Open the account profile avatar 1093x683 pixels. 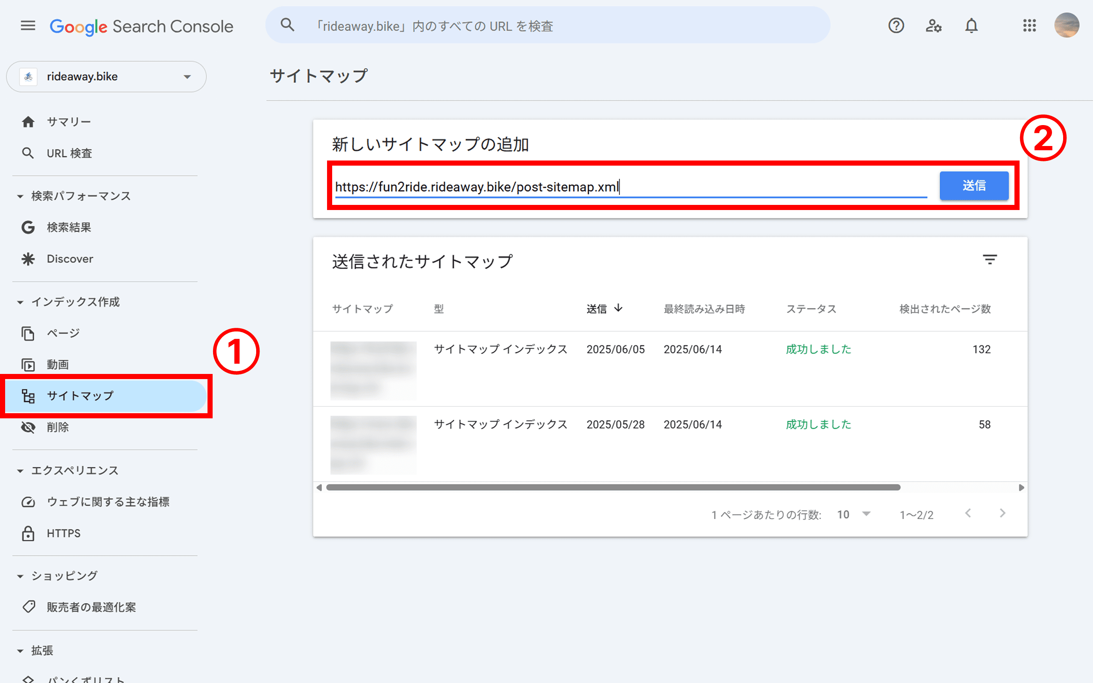click(1067, 25)
